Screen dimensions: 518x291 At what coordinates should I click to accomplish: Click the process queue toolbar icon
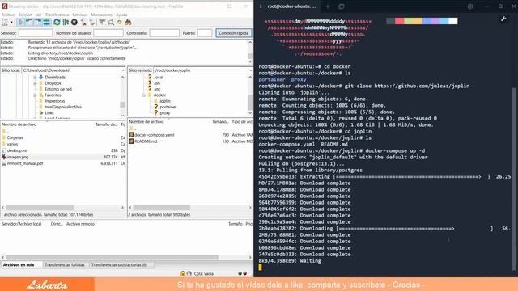coord(66,23)
